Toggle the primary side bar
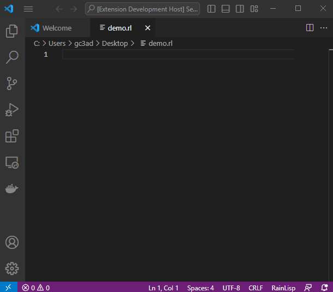The height and width of the screenshot is (292, 333). point(211,9)
